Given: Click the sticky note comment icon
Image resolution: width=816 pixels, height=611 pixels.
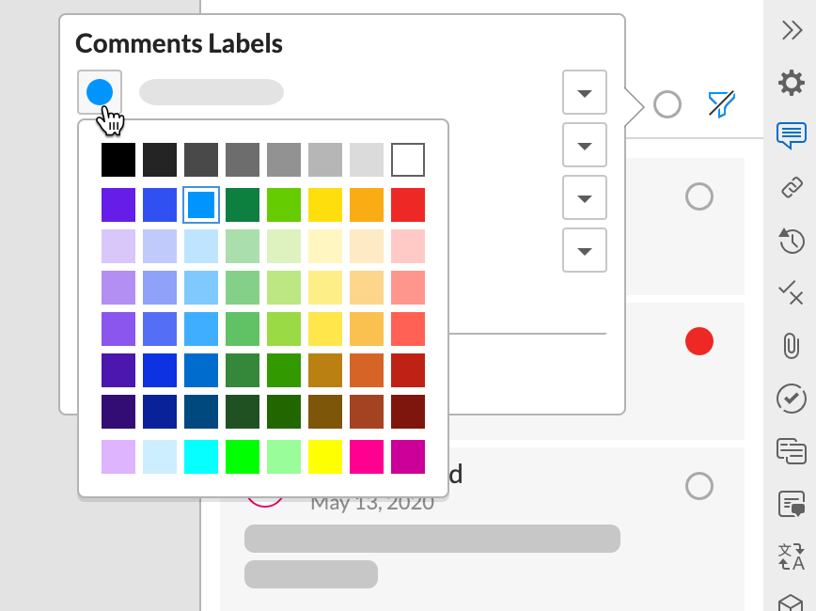Looking at the screenshot, I should 792,506.
